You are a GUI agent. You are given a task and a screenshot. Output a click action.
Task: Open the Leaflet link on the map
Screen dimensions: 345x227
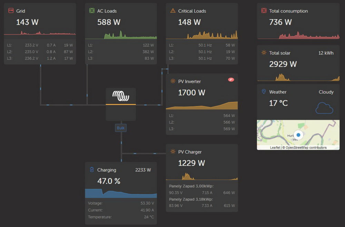[275, 148]
